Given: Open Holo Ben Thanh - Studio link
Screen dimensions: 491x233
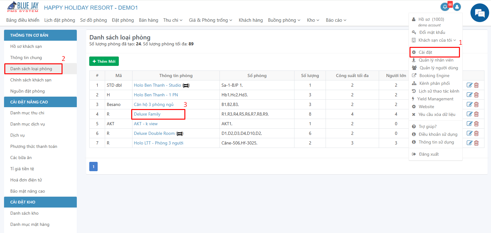Looking at the screenshot, I should (x=157, y=85).
